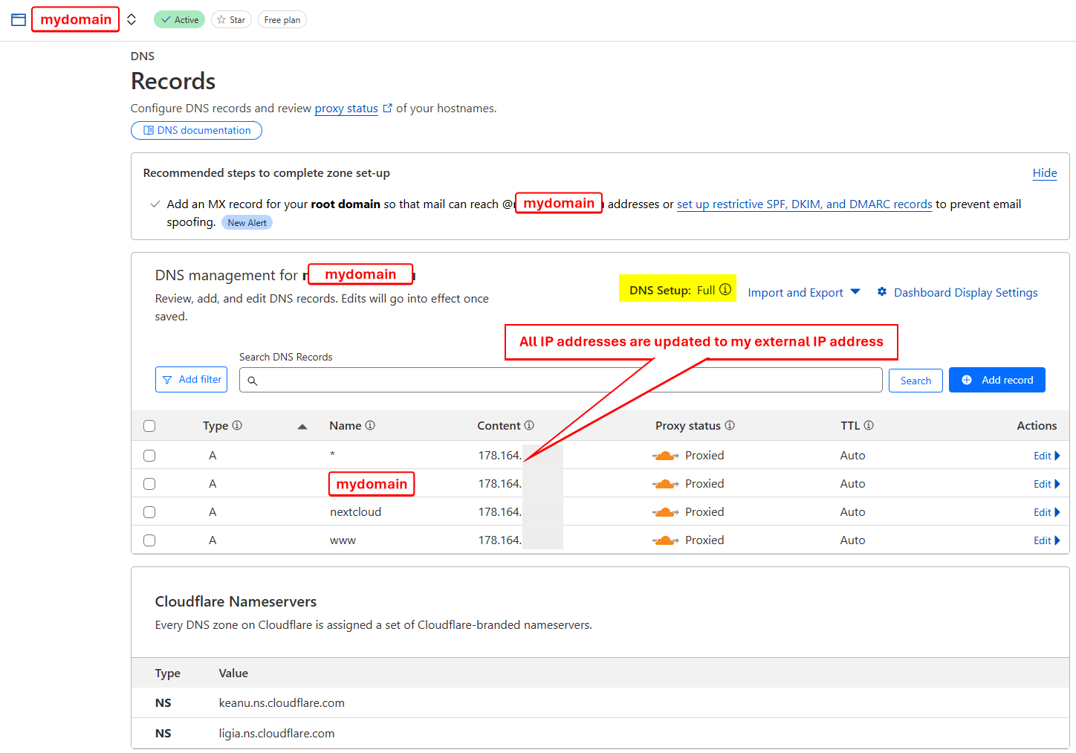Click the proxied cloud icon for the * record
1076x753 pixels.
[x=665, y=456]
